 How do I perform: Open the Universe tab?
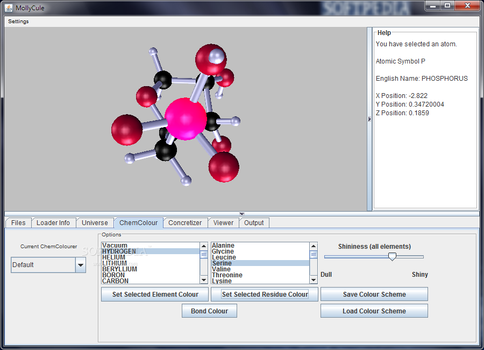coord(95,222)
